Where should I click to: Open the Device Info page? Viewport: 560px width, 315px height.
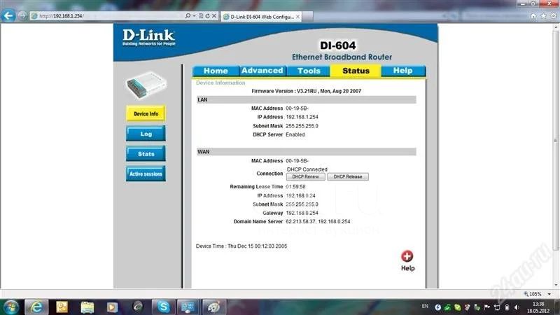coord(146,113)
